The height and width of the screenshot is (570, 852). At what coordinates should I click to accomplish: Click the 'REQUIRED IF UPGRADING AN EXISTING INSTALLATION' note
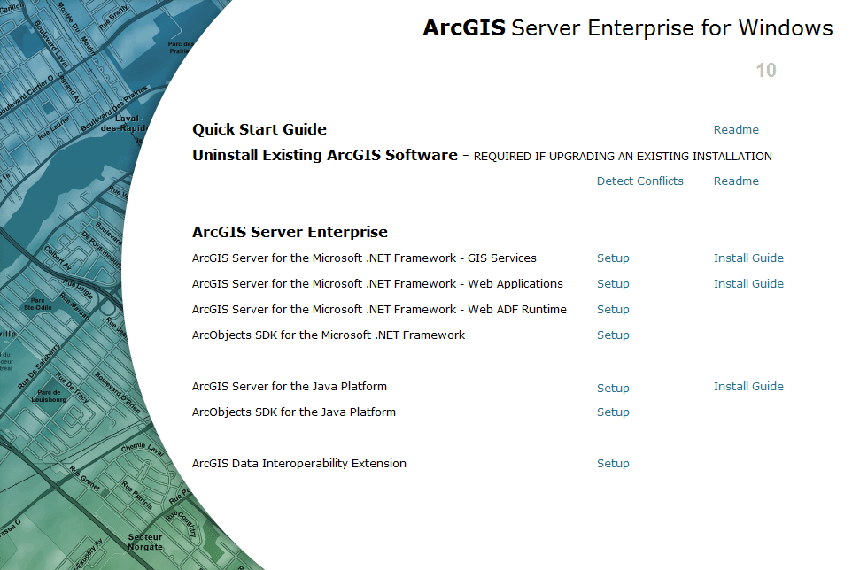[623, 157]
